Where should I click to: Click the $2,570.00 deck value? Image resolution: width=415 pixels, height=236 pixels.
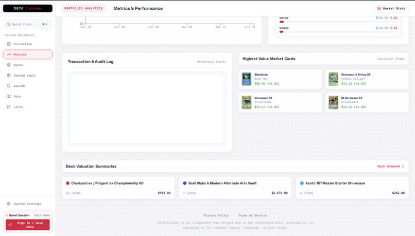pyautogui.click(x=280, y=193)
